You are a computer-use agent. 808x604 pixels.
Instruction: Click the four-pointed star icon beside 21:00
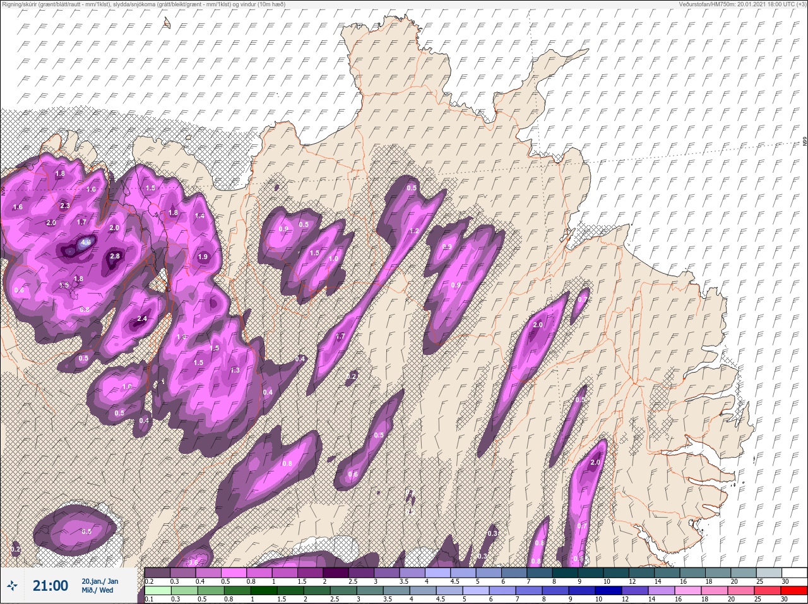(x=13, y=586)
